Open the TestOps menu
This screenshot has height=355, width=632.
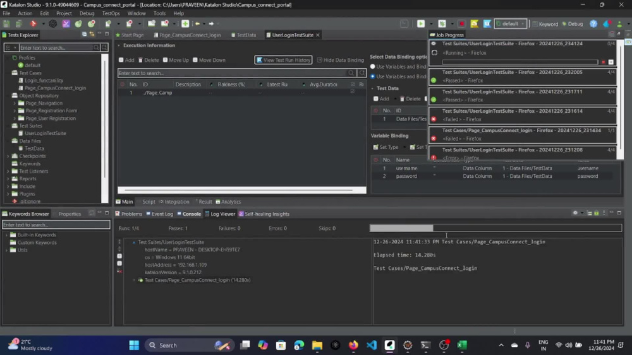[111, 13]
